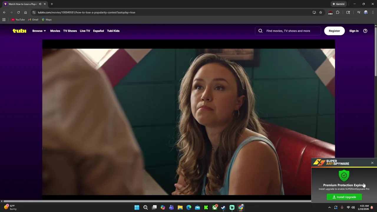Open the Google Lens search icon in toolbar

coord(348,12)
